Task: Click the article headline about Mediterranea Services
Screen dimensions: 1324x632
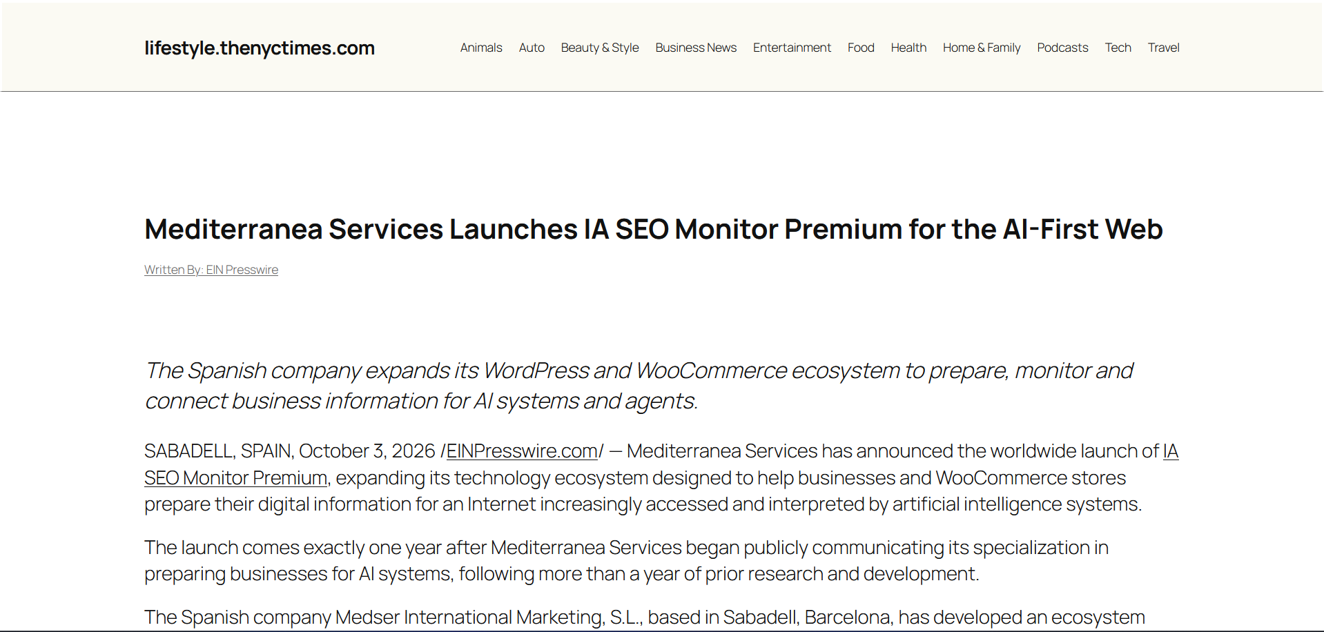Action: [x=654, y=229]
